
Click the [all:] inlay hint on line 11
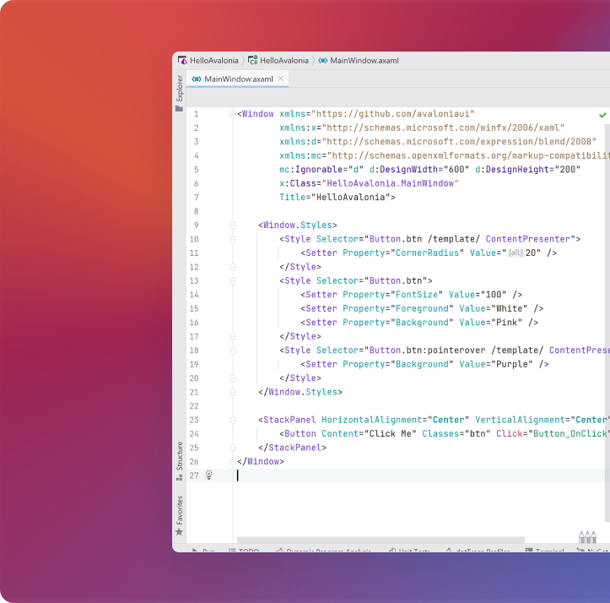tap(516, 253)
